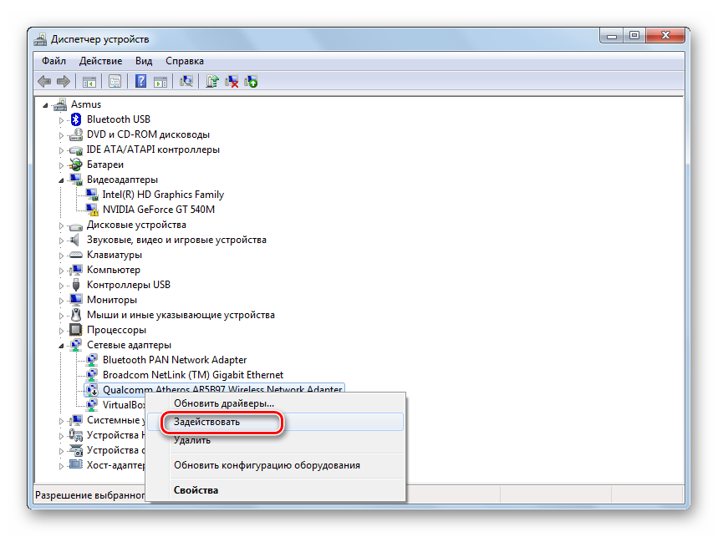Click the update driver software toolbar icon

pos(212,81)
